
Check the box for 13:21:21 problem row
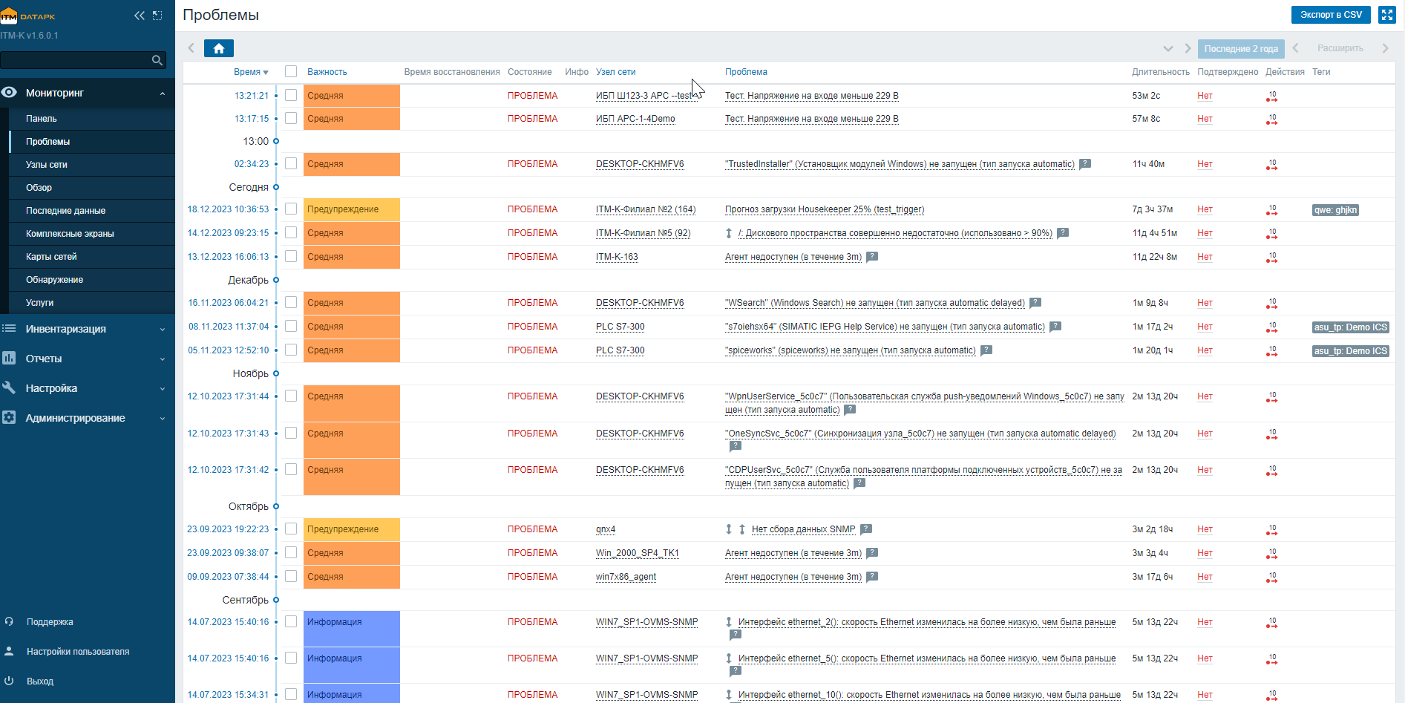pyautogui.click(x=291, y=96)
